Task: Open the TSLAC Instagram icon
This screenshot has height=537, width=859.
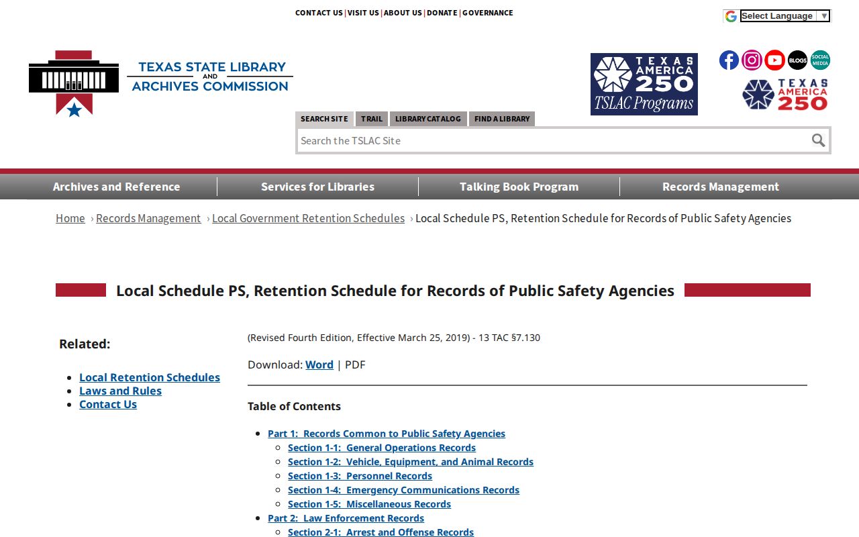Action: pyautogui.click(x=752, y=60)
